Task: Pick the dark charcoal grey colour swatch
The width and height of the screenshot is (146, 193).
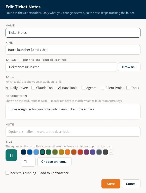Action: coord(105,152)
